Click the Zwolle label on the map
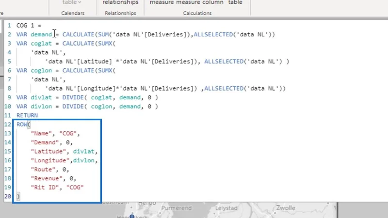This screenshot has height=218, width=388. click(286, 208)
